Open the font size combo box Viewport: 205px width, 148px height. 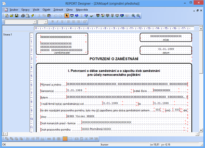(x=43, y=22)
